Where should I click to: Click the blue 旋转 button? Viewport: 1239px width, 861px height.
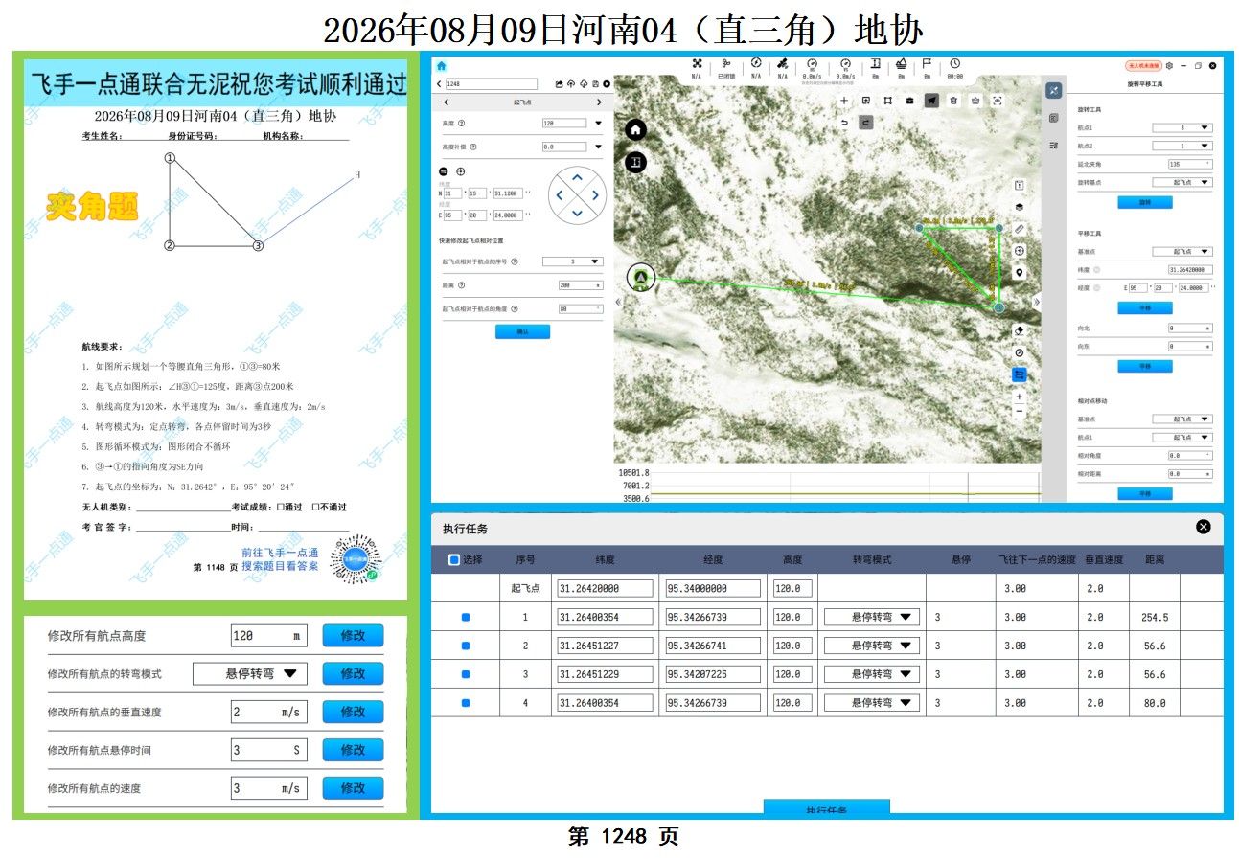click(x=1144, y=202)
